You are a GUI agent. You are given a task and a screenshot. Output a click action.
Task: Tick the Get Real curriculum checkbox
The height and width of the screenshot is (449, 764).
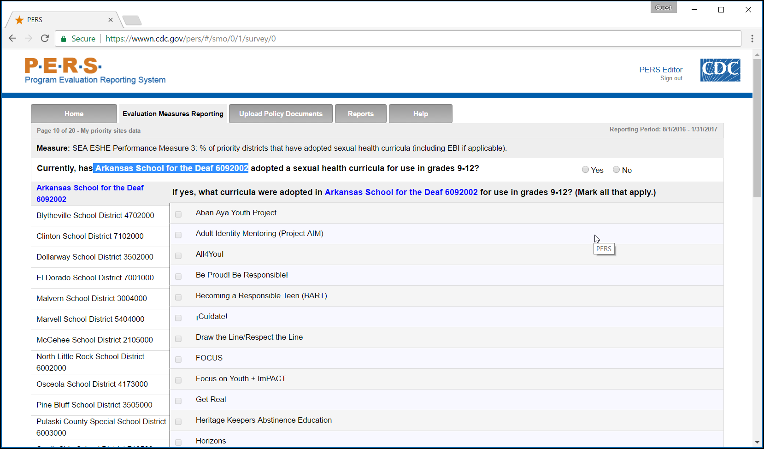[x=178, y=401]
